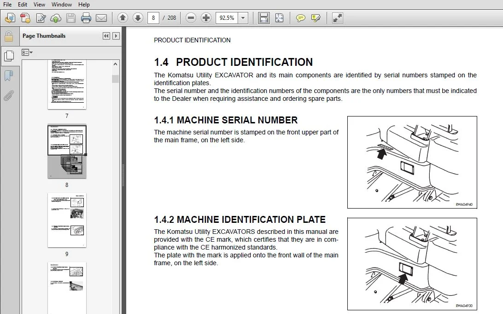Click the right-arrow expand pane button

coord(116,36)
